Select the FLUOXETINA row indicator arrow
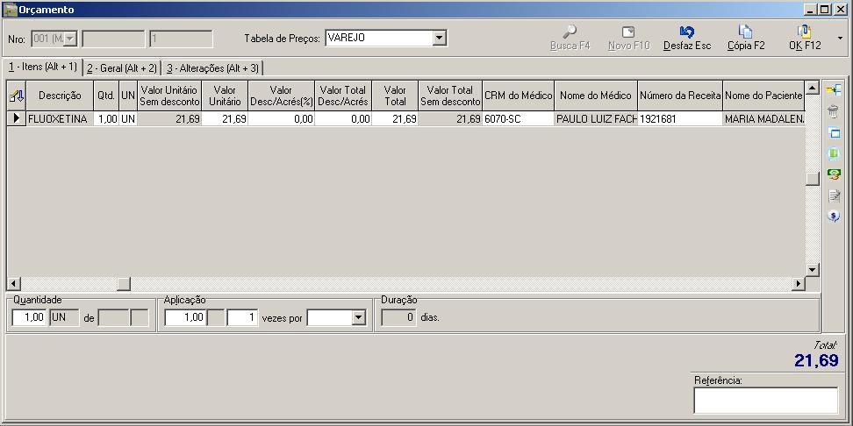This screenshot has width=853, height=426. click(x=17, y=118)
